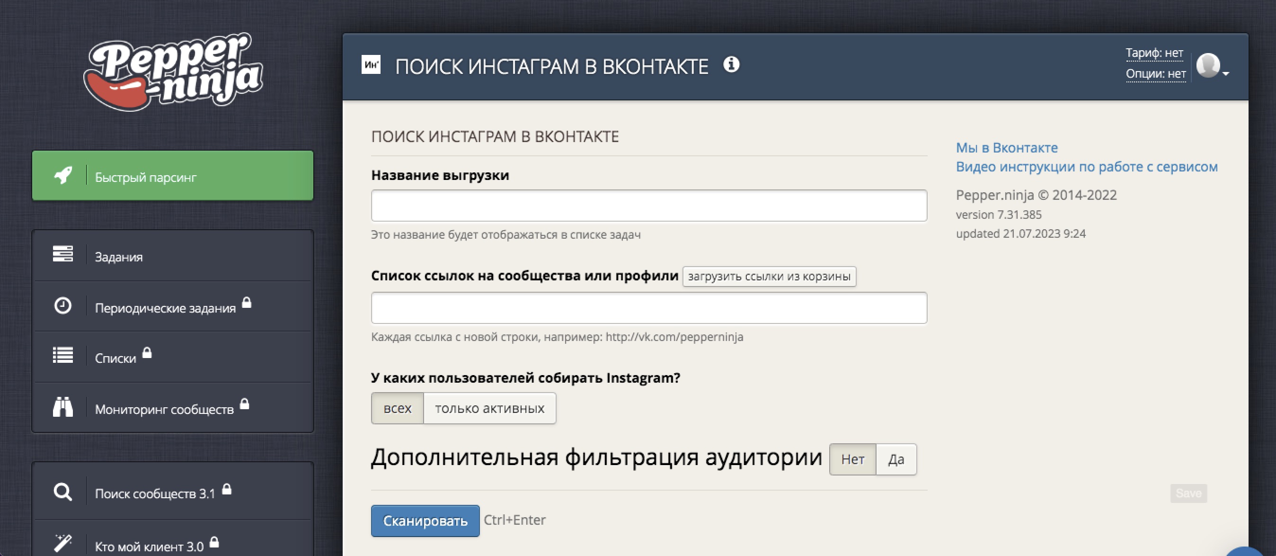Click the 'Тариф: нет' link
Viewport: 1276px width, 556px height.
click(x=1155, y=53)
